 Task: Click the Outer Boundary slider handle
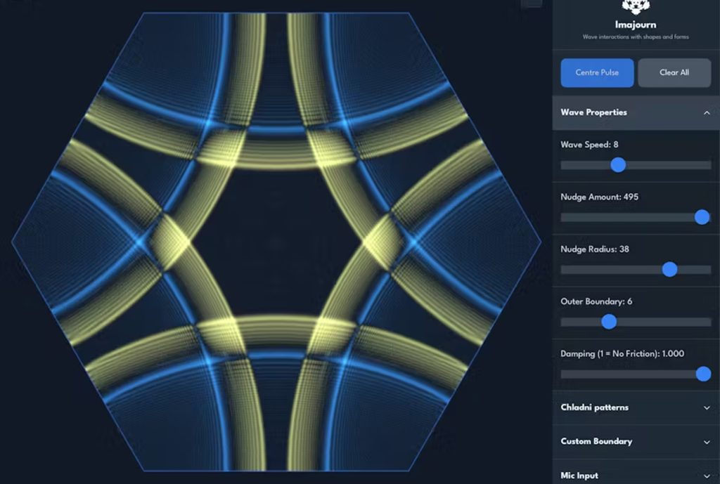[x=607, y=322]
